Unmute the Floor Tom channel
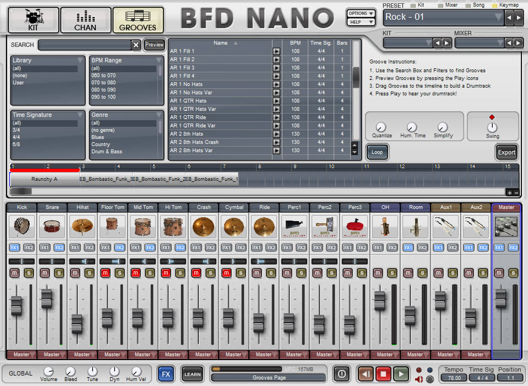 [105, 273]
